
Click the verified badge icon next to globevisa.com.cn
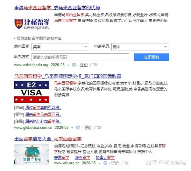78,127
